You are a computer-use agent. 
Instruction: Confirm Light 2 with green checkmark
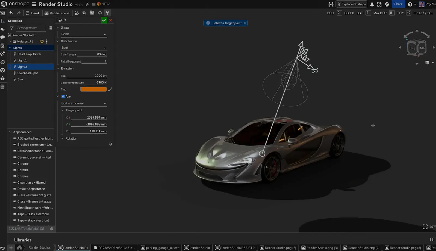(x=104, y=20)
